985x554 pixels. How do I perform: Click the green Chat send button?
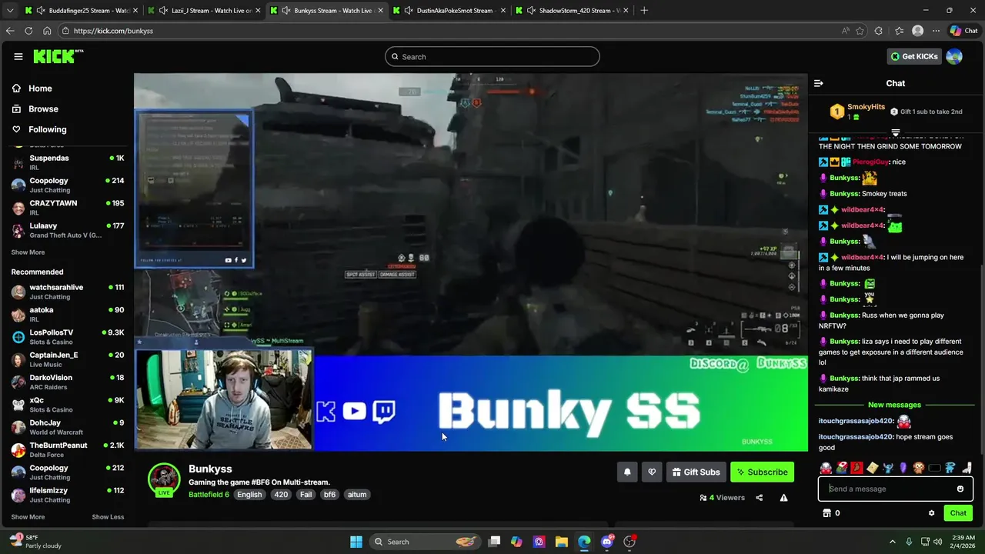click(958, 513)
